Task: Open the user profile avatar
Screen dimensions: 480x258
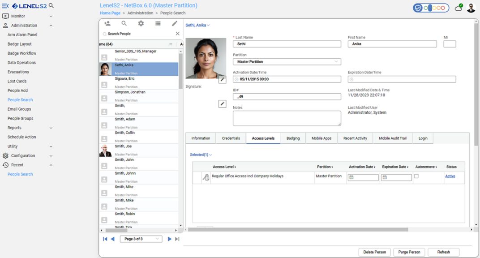Action: 471,8
